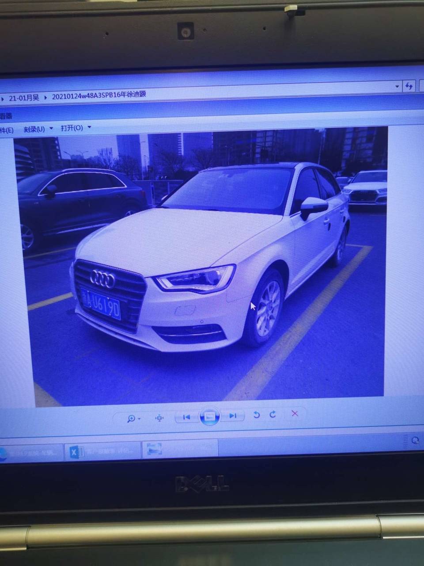This screenshot has height=566, width=424.
Task: Click the 21-01月吴 breadcrumb folder
Action: coord(24,98)
